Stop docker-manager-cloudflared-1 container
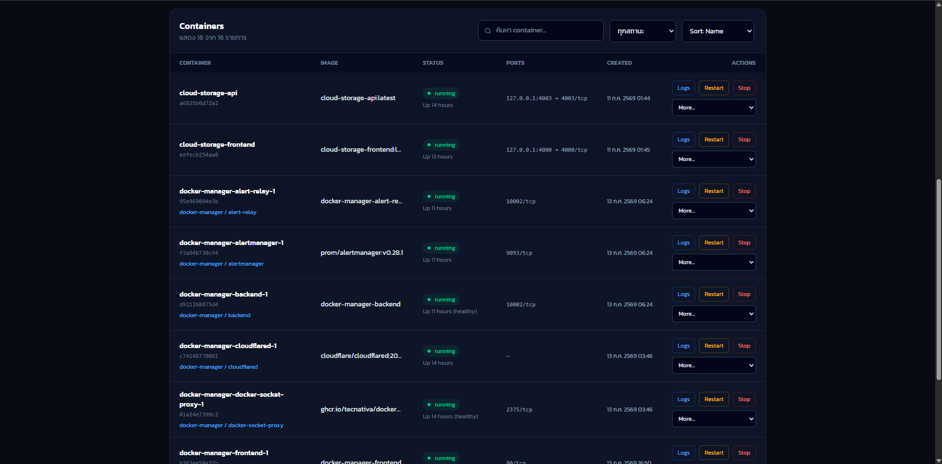 [744, 346]
